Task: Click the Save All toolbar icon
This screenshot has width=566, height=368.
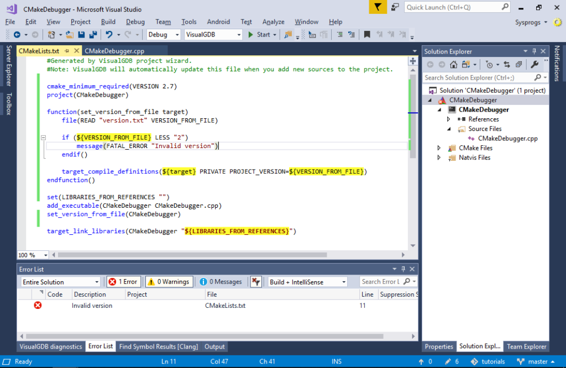Action: [93, 35]
